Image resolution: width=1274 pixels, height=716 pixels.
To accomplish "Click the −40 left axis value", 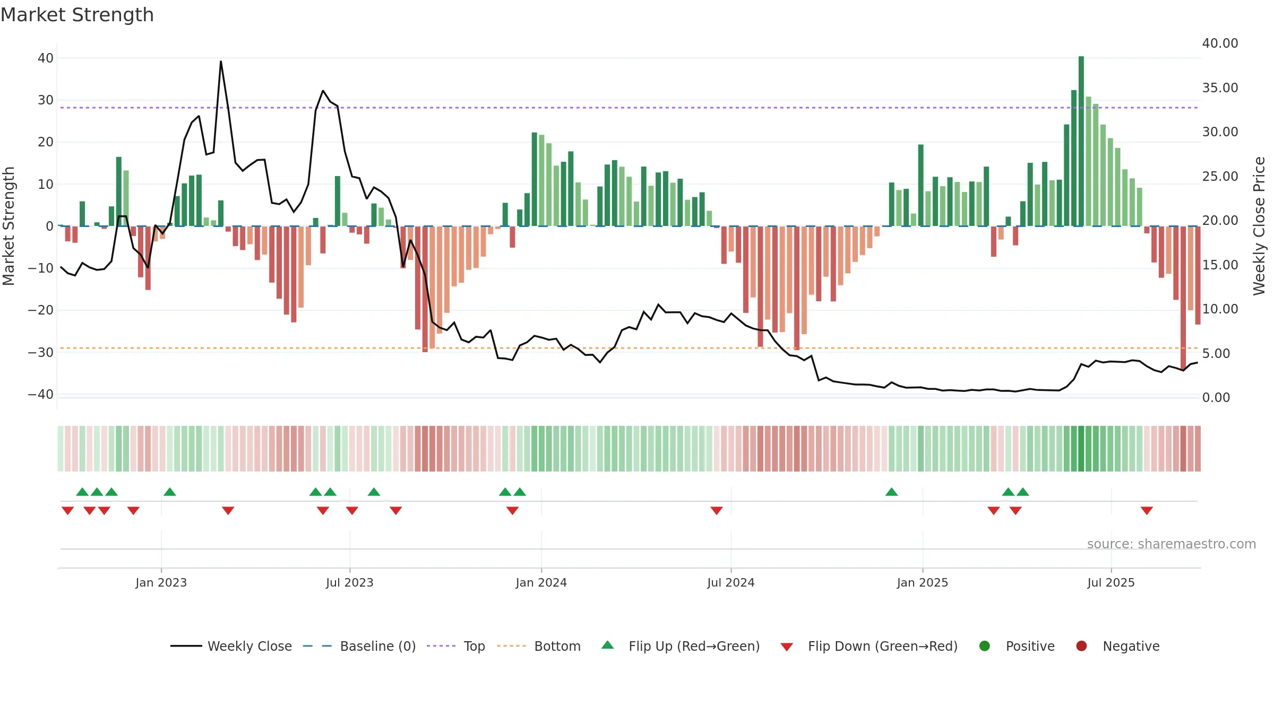I will click(41, 394).
